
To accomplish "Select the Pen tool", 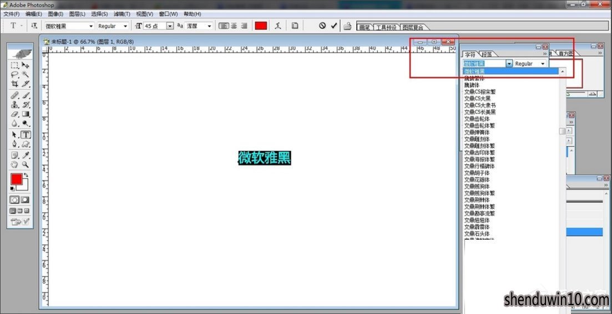I will (14, 144).
